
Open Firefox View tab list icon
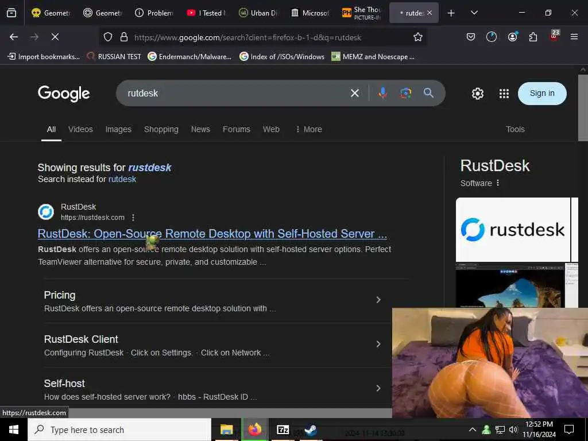point(11,13)
